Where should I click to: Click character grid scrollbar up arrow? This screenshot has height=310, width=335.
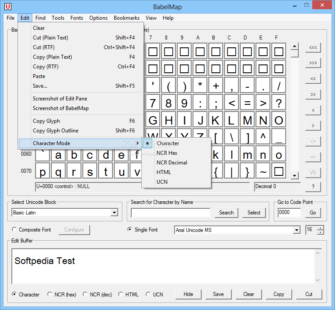click(295, 46)
